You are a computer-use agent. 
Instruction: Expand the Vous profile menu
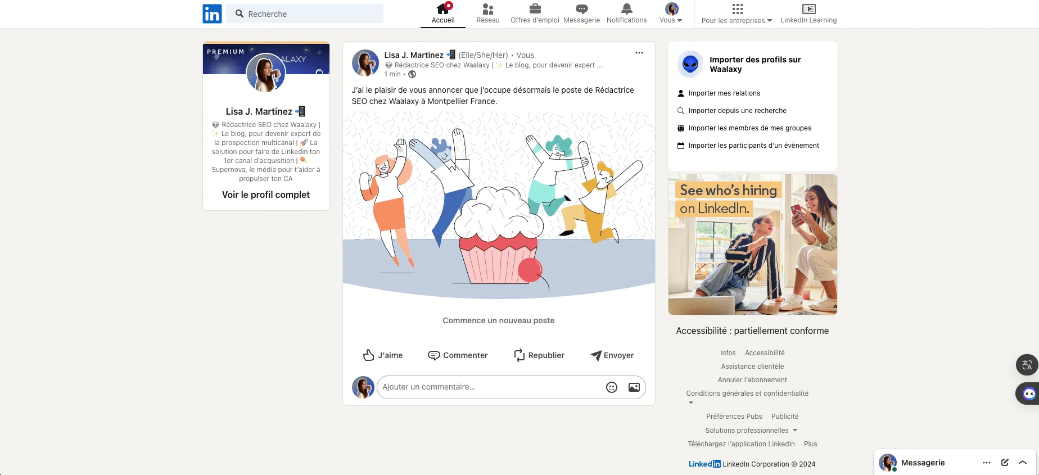click(x=671, y=13)
